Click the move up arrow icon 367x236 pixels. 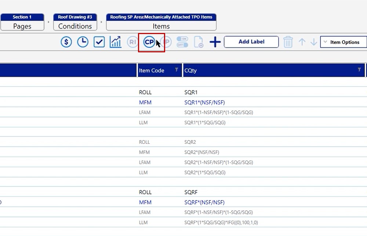click(302, 42)
